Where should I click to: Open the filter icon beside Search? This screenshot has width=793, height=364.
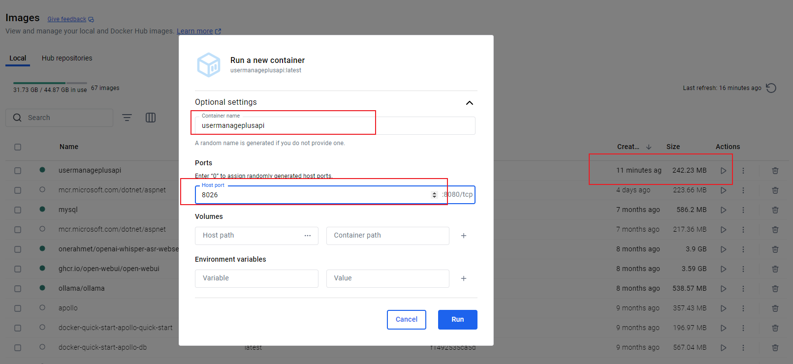tap(127, 118)
